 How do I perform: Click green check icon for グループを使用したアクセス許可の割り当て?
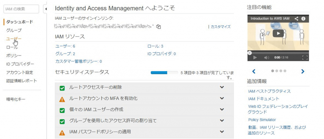(62, 122)
